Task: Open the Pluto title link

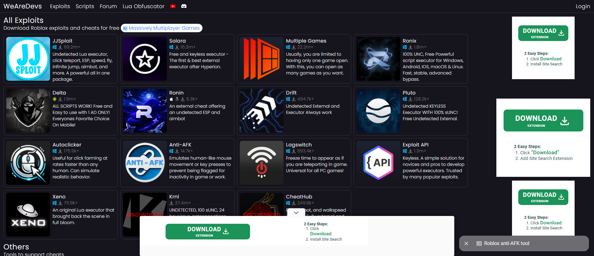Action: [x=409, y=93]
